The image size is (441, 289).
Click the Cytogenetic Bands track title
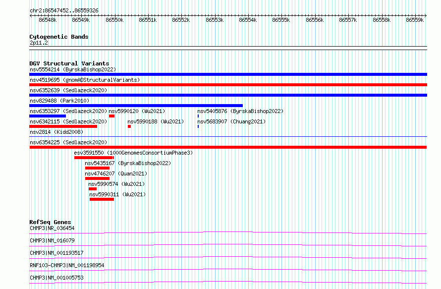59,37
